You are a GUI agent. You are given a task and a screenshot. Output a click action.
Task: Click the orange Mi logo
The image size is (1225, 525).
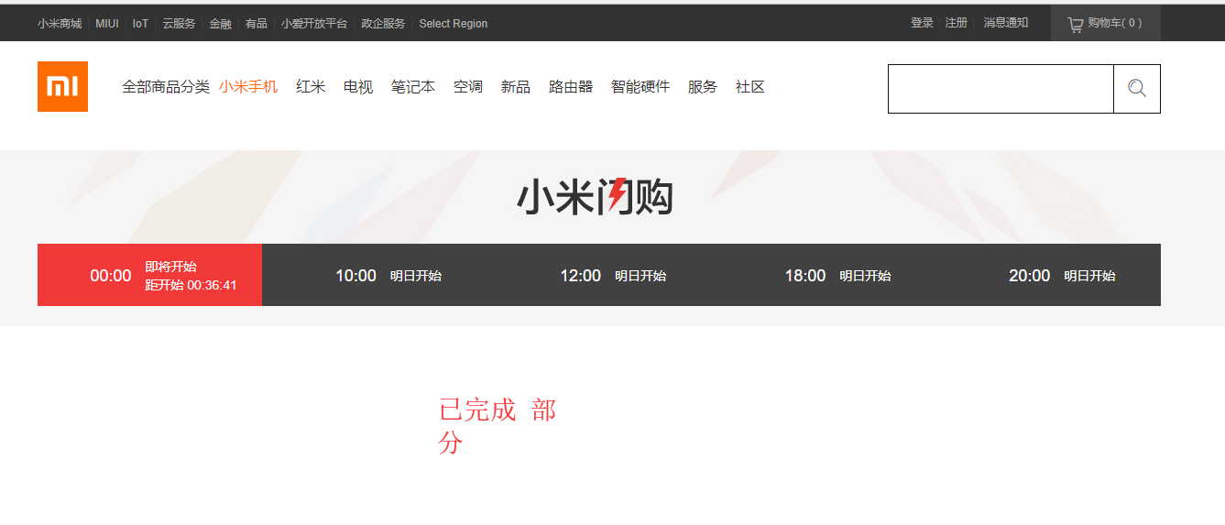pos(62,86)
